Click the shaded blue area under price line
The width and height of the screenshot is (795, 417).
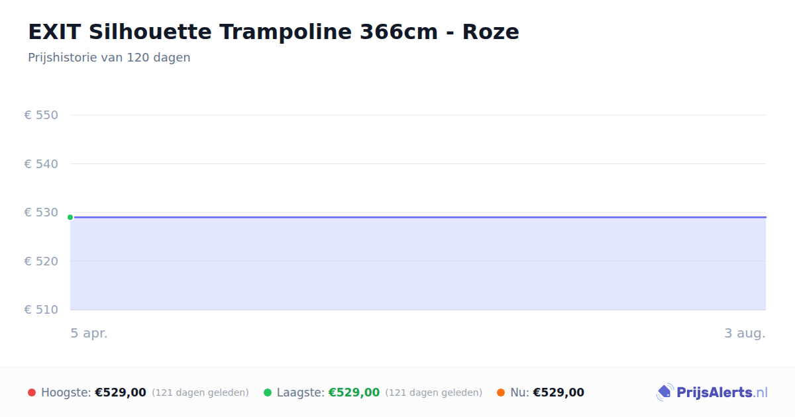pyautogui.click(x=418, y=263)
